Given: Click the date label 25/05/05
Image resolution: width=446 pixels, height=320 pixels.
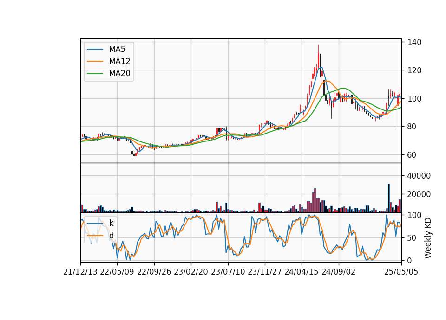Looking at the screenshot, I should point(401,272).
